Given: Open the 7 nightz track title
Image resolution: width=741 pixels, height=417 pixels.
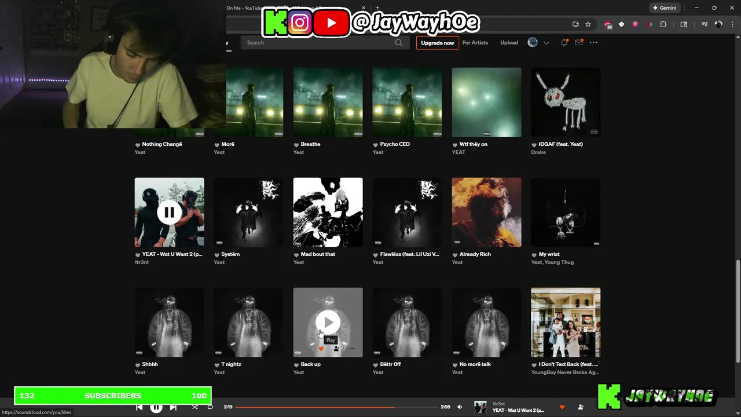Looking at the screenshot, I should point(231,364).
